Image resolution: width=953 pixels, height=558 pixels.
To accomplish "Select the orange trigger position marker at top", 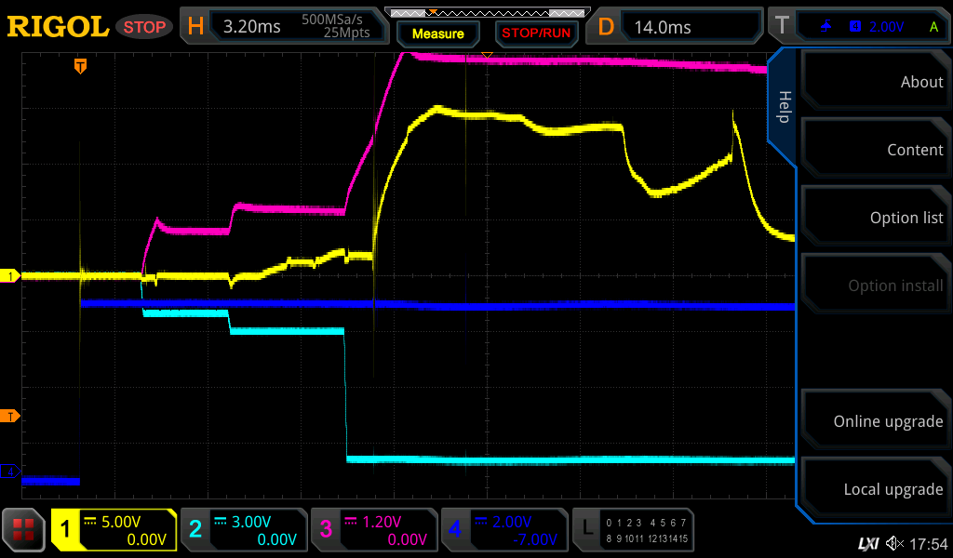I will point(81,66).
